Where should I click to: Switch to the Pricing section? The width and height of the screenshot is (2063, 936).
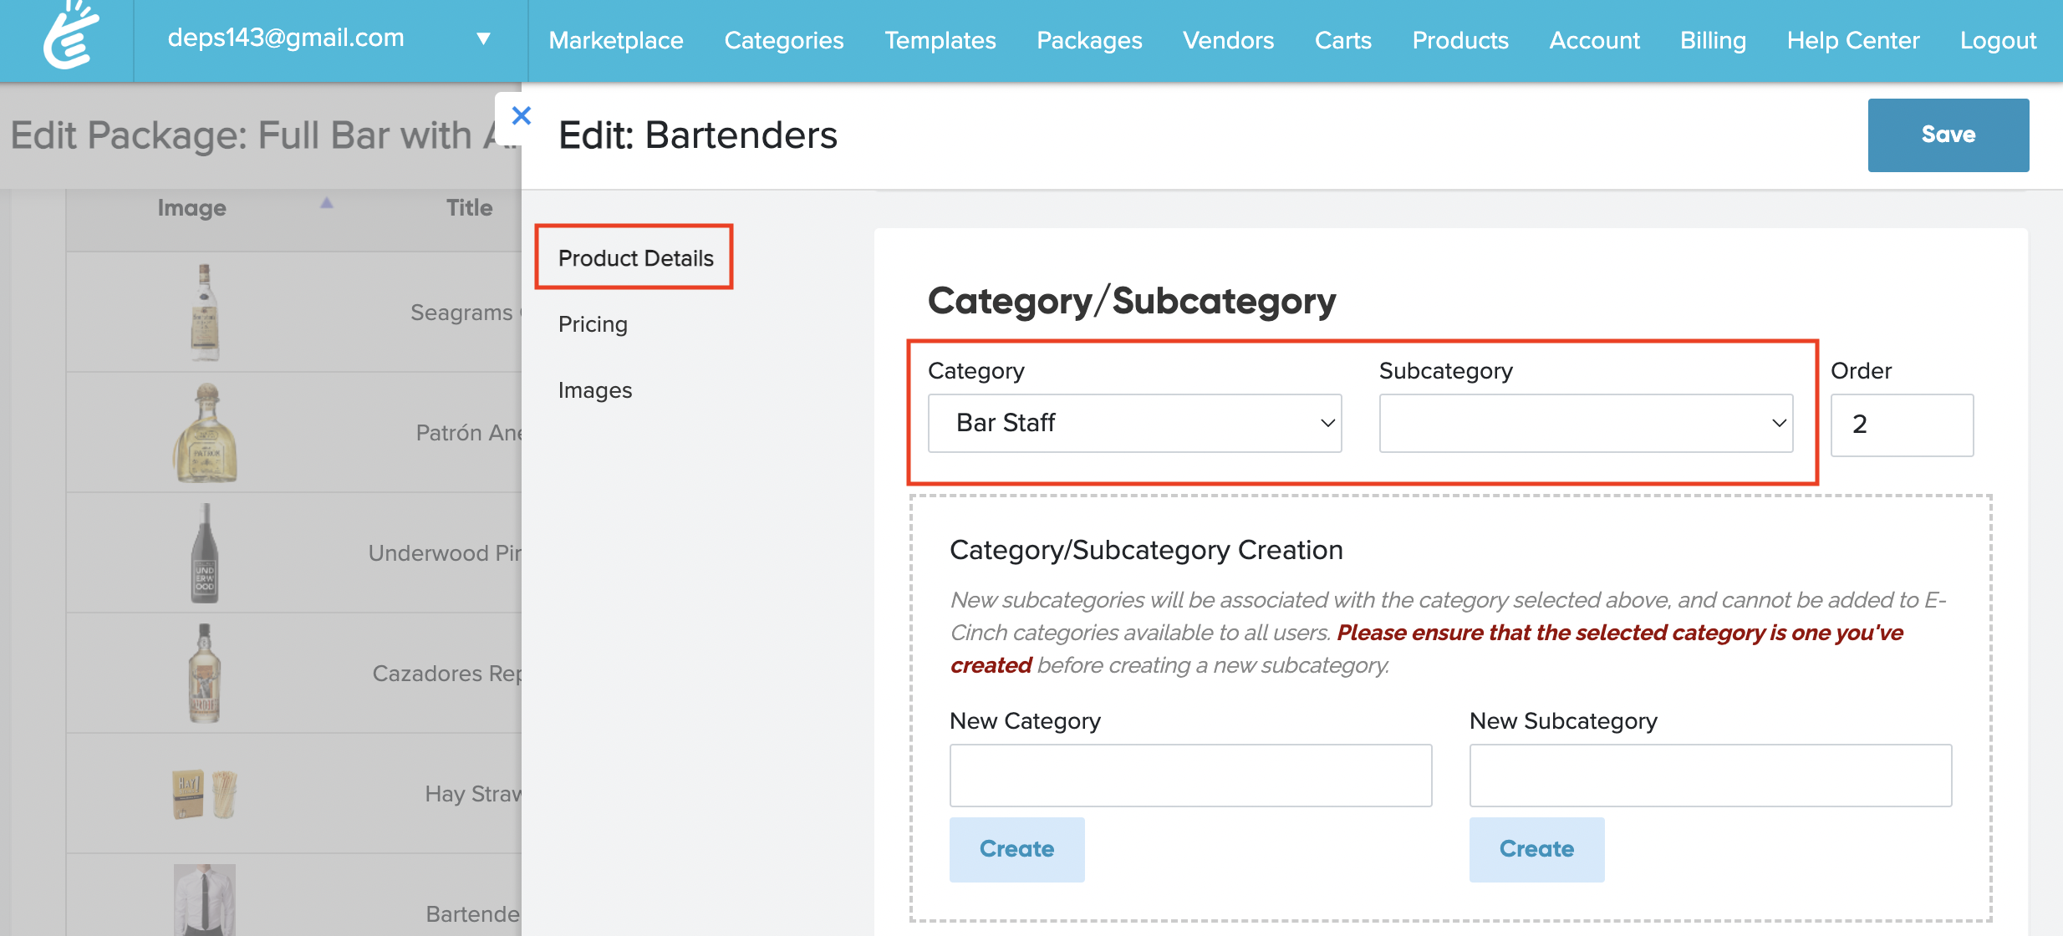[593, 324]
